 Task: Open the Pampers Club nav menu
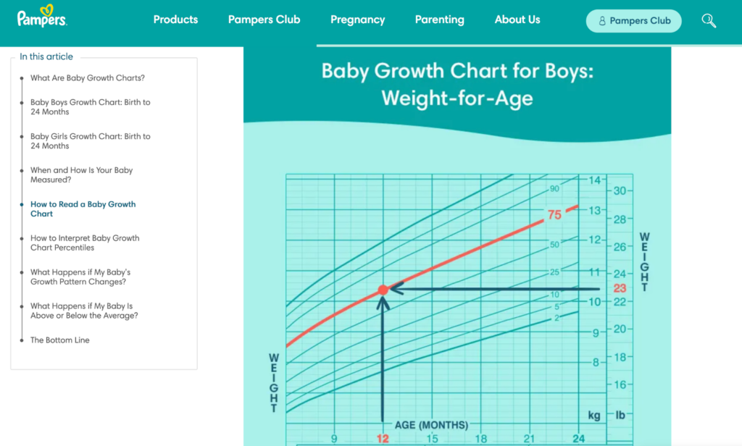tap(264, 20)
